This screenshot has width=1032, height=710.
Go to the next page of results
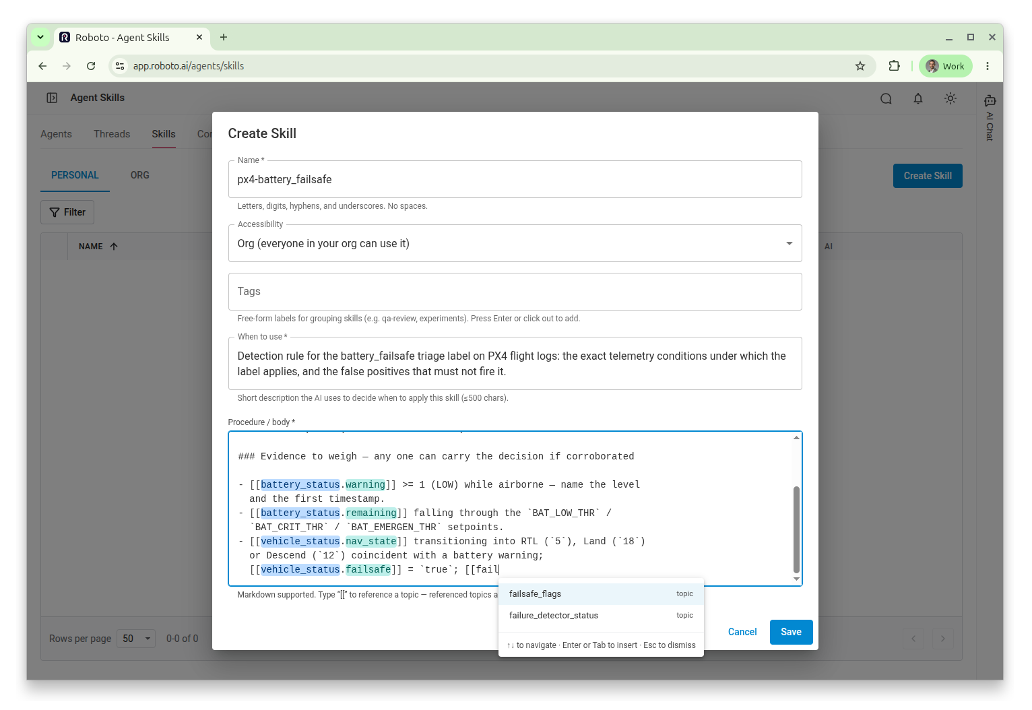tap(943, 639)
